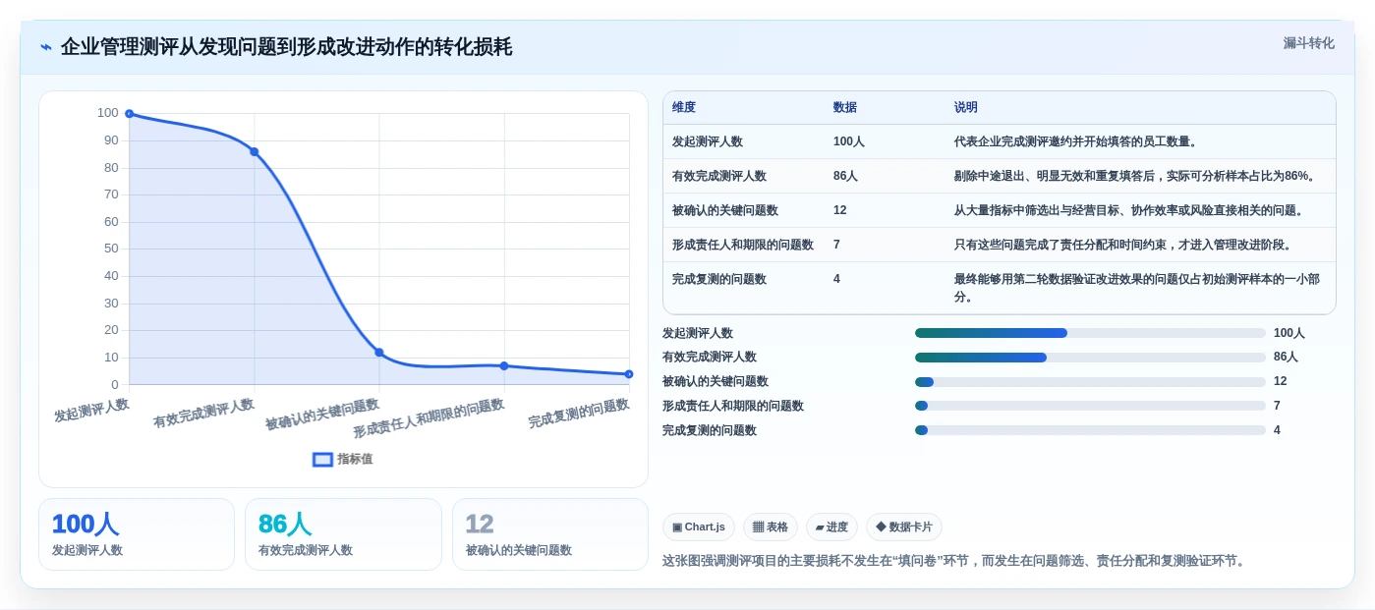Select the Chart.js tag chip
Viewport: 1375px width, 610px height.
click(x=699, y=527)
